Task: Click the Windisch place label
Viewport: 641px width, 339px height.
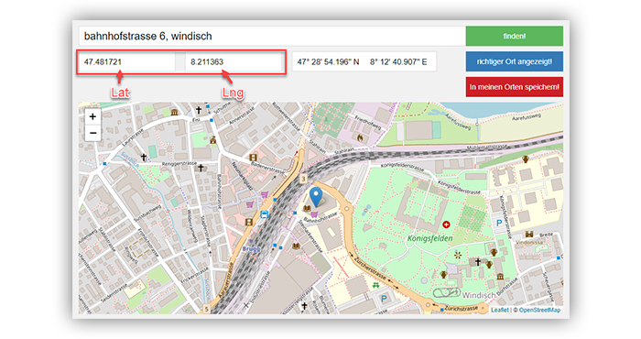Action: click(x=479, y=295)
